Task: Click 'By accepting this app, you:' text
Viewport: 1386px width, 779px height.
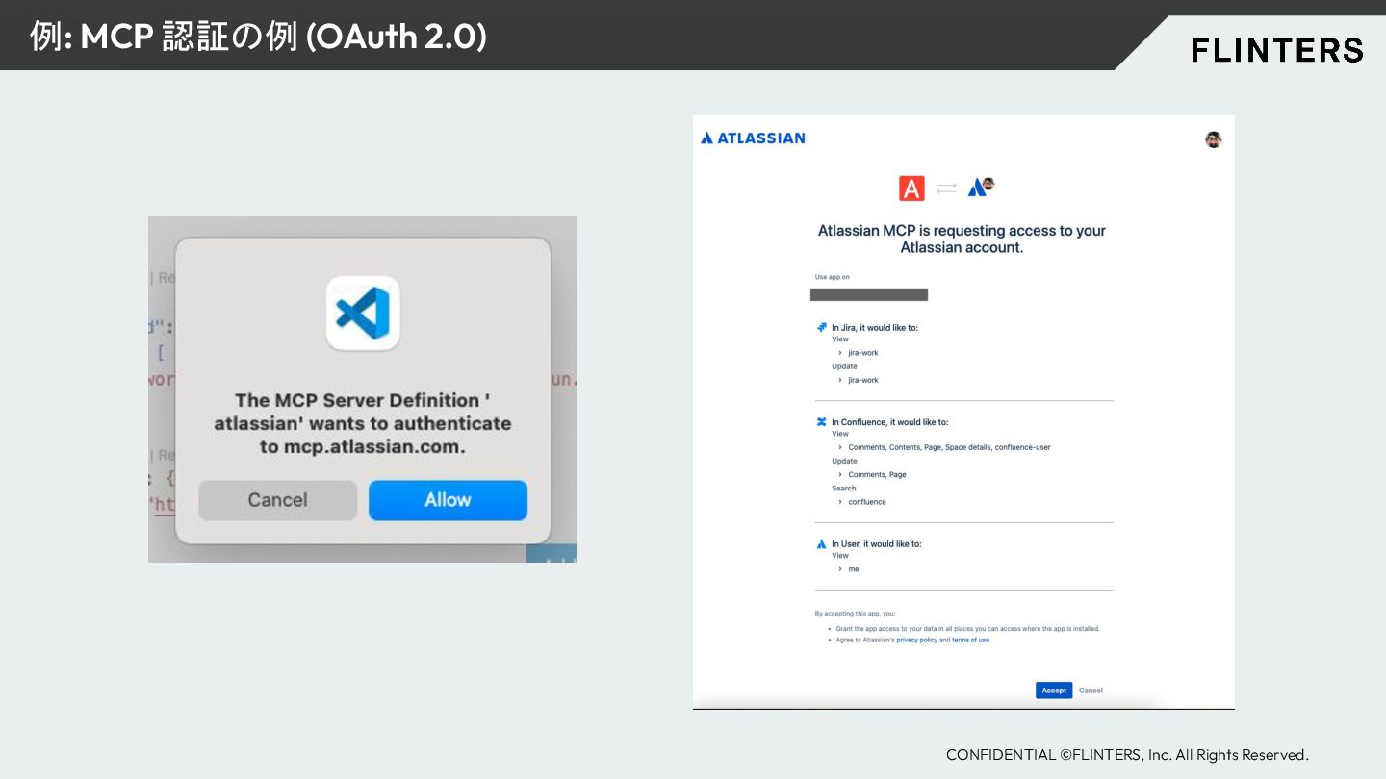Action: pos(855,613)
